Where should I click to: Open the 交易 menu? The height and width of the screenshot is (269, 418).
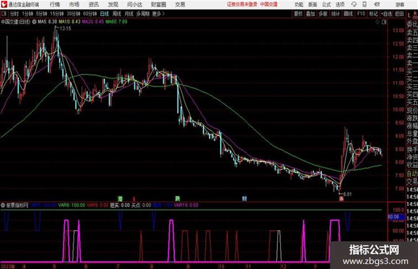[180, 4]
